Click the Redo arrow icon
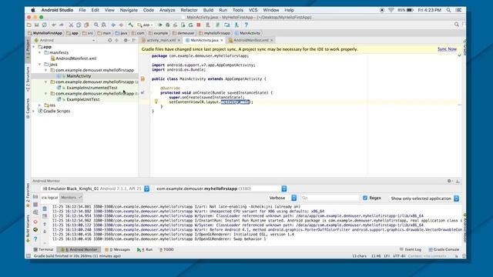The width and height of the screenshot is (493, 277). point(62,25)
